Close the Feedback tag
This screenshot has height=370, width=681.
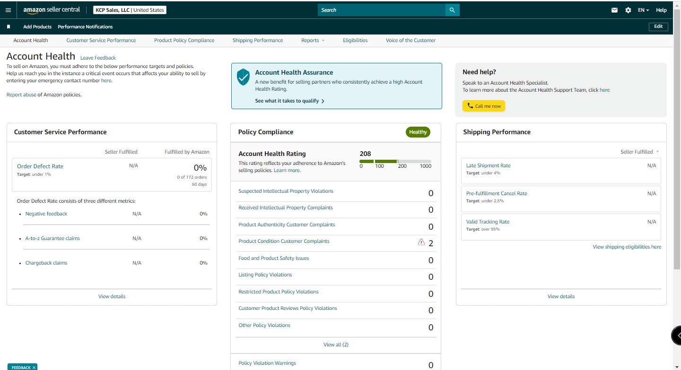click(34, 368)
